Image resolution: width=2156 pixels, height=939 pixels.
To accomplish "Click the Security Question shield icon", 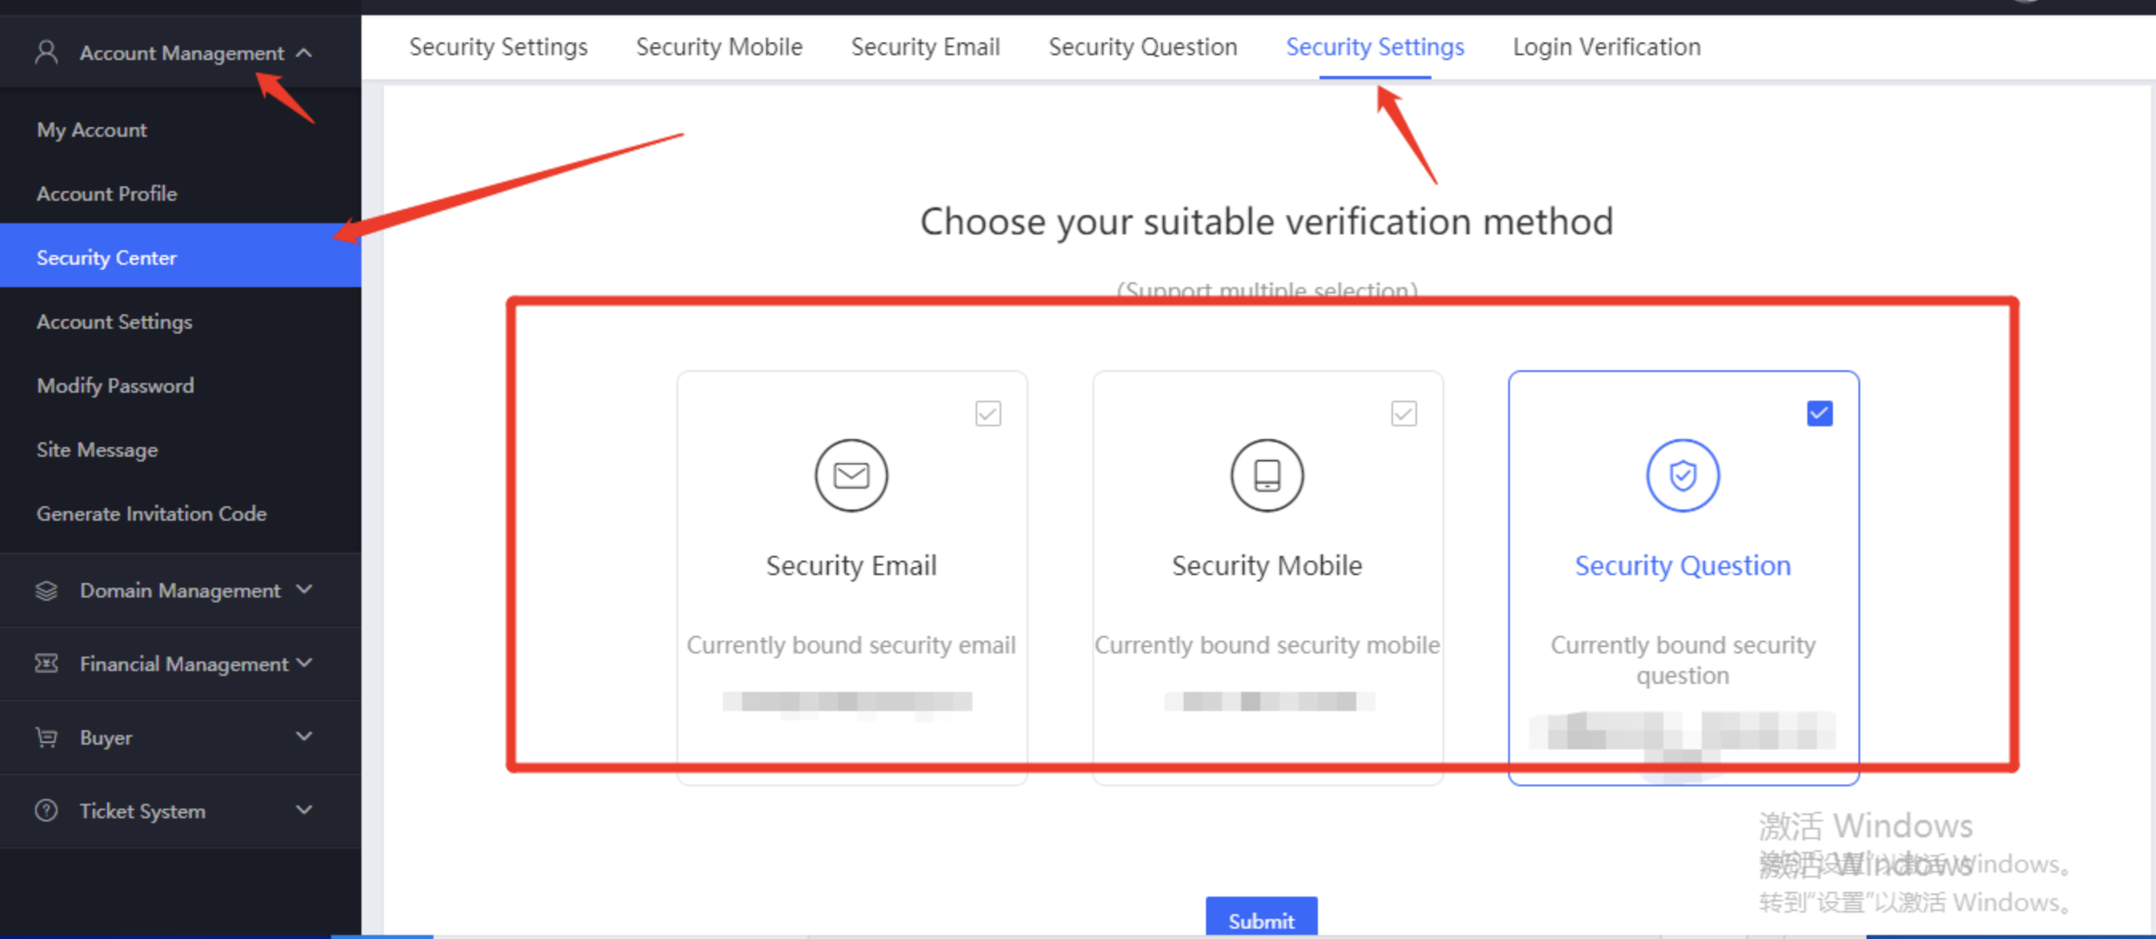I will click(1683, 475).
